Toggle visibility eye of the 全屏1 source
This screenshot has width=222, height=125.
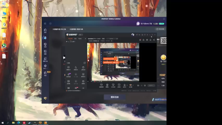(x=67, y=41)
